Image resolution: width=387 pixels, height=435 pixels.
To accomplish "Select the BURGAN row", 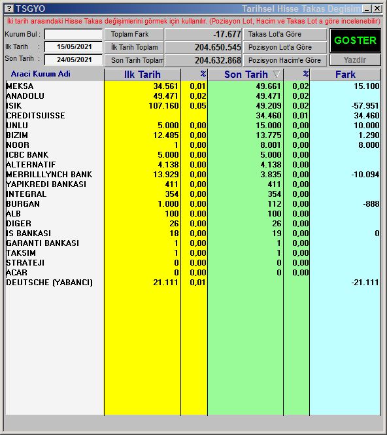I will click(x=193, y=204).
